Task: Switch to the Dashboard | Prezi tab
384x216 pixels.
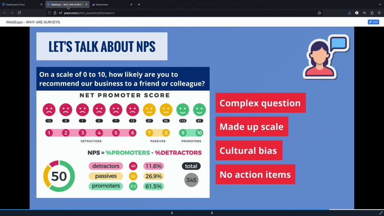Action: point(21,4)
